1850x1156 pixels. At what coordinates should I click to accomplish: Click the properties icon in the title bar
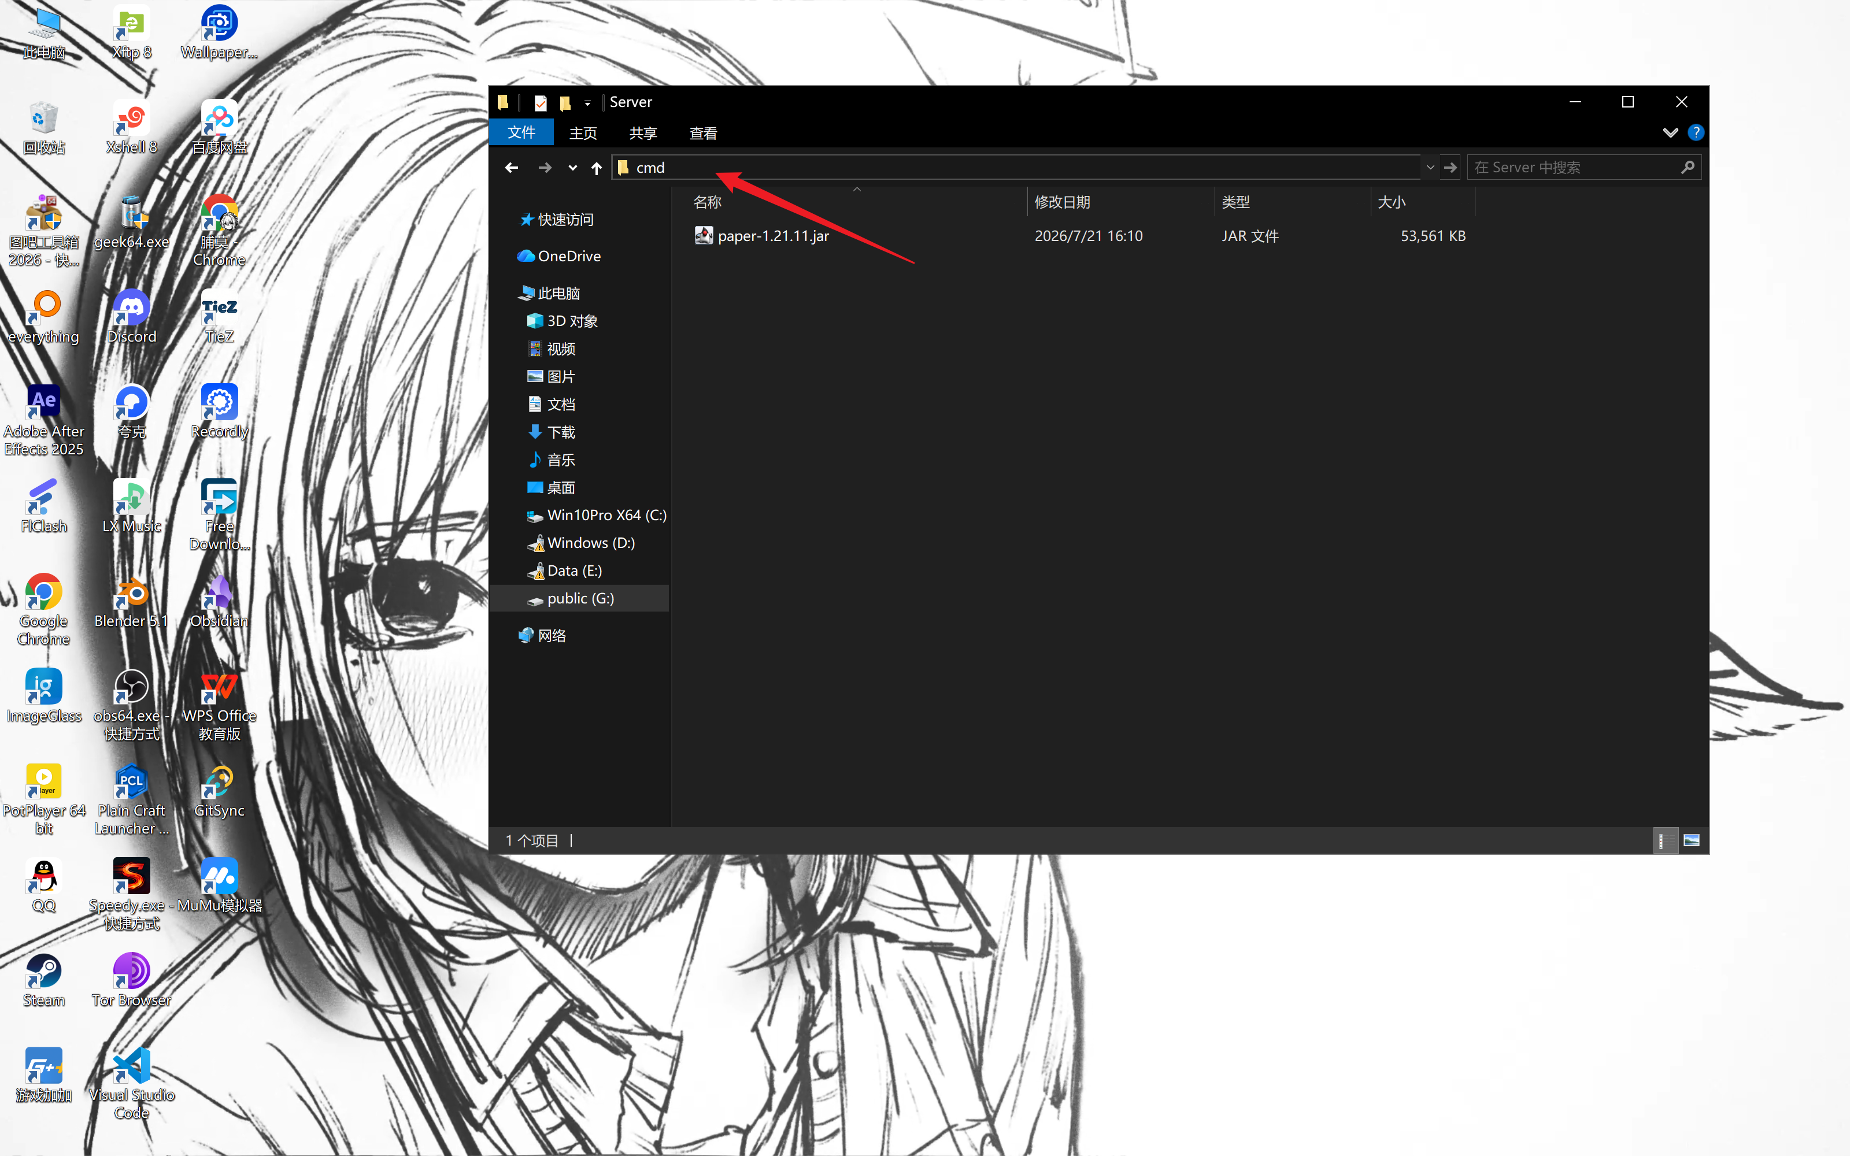click(x=541, y=102)
